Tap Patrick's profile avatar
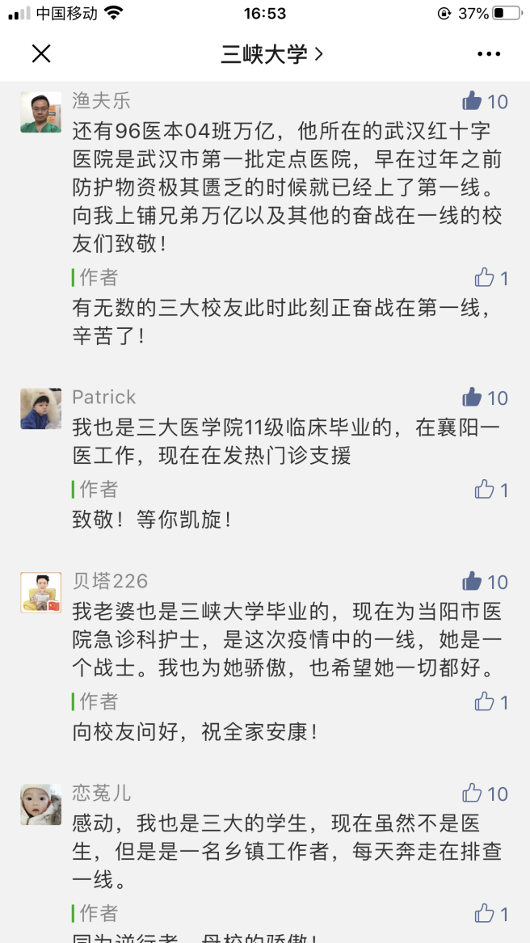530x943 pixels. tap(40, 408)
